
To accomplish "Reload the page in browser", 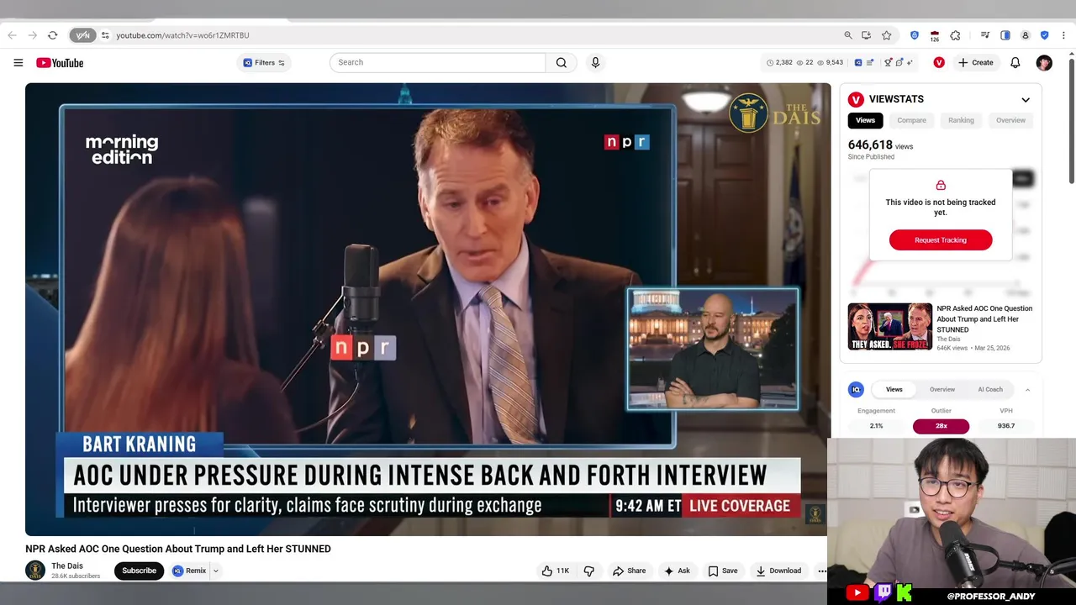I will [52, 35].
